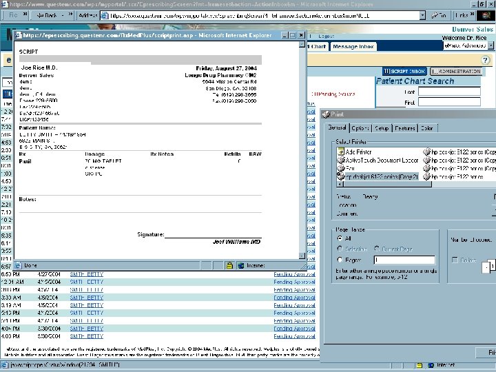Click the lock icon in main window status bar
This screenshot has height=372, width=496.
tap(419, 365)
